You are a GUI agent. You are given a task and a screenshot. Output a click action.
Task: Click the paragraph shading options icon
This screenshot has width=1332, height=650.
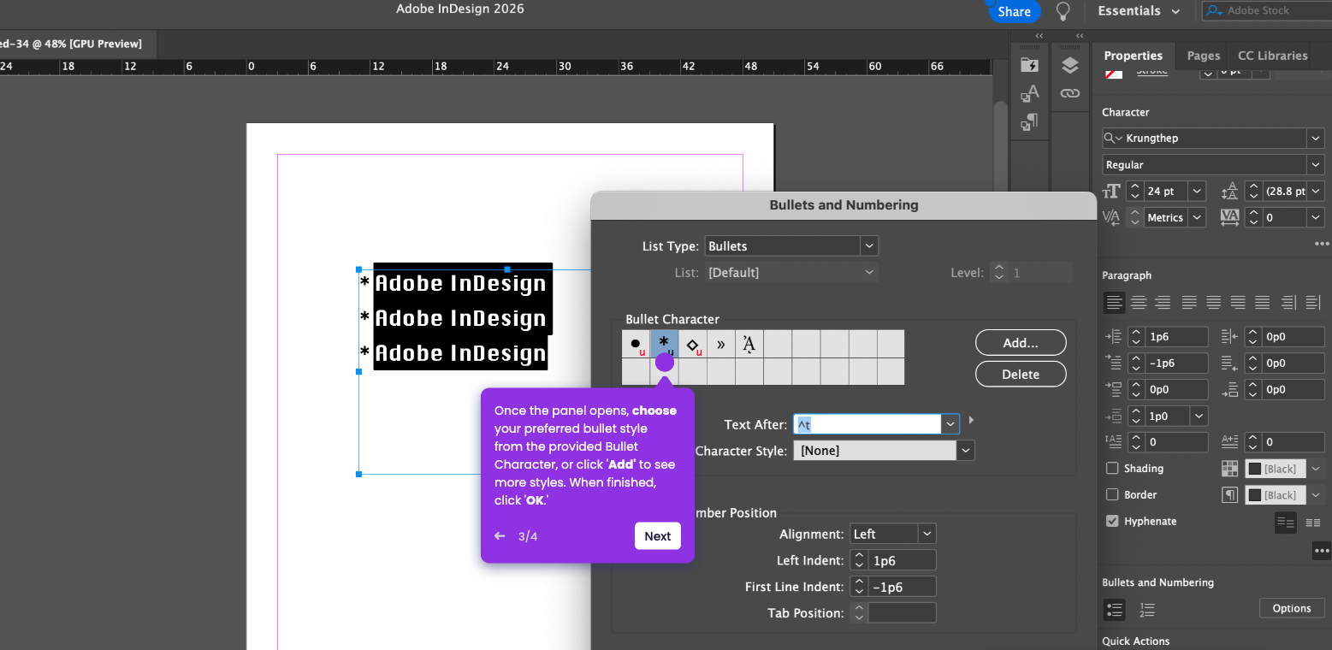point(1229,469)
